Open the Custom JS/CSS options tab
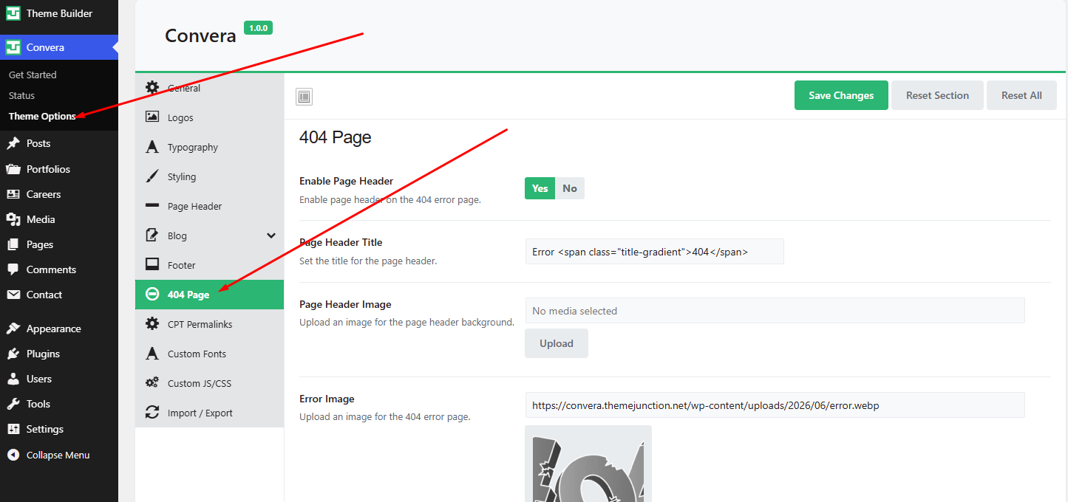This screenshot has height=502, width=1068. [x=210, y=383]
